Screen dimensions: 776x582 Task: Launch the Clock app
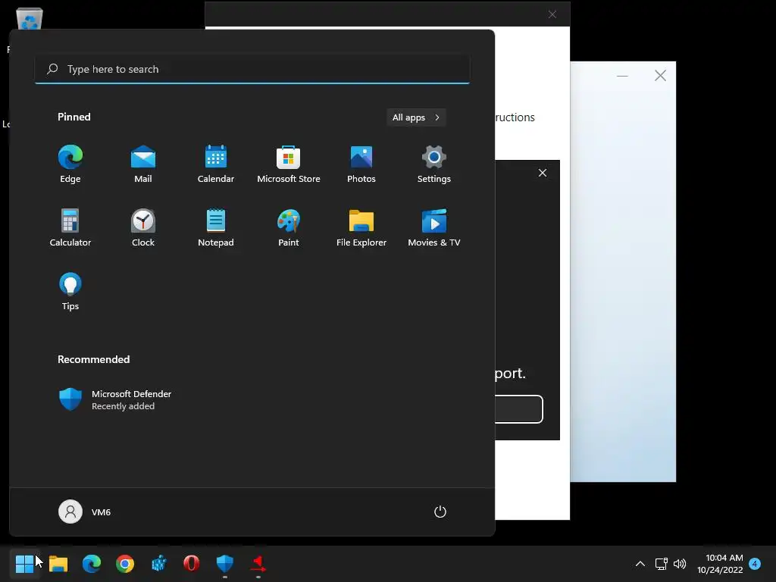[x=143, y=228]
